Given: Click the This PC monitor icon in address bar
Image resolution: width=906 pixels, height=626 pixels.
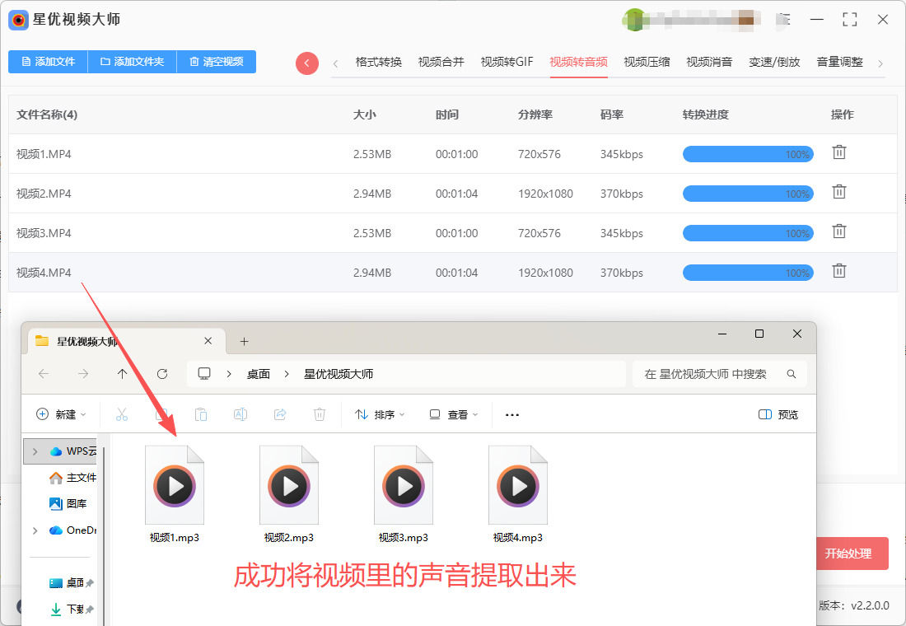Looking at the screenshot, I should click(204, 373).
